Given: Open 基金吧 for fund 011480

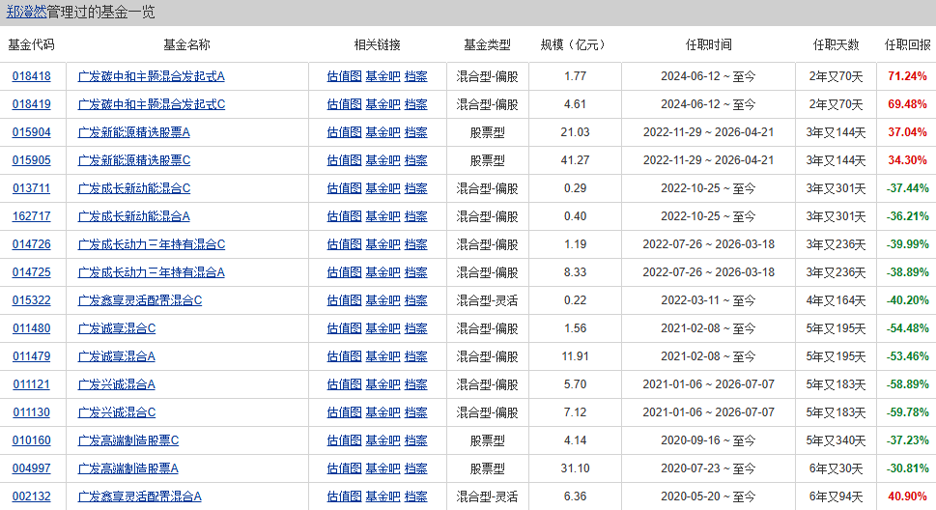Looking at the screenshot, I should click(383, 329).
